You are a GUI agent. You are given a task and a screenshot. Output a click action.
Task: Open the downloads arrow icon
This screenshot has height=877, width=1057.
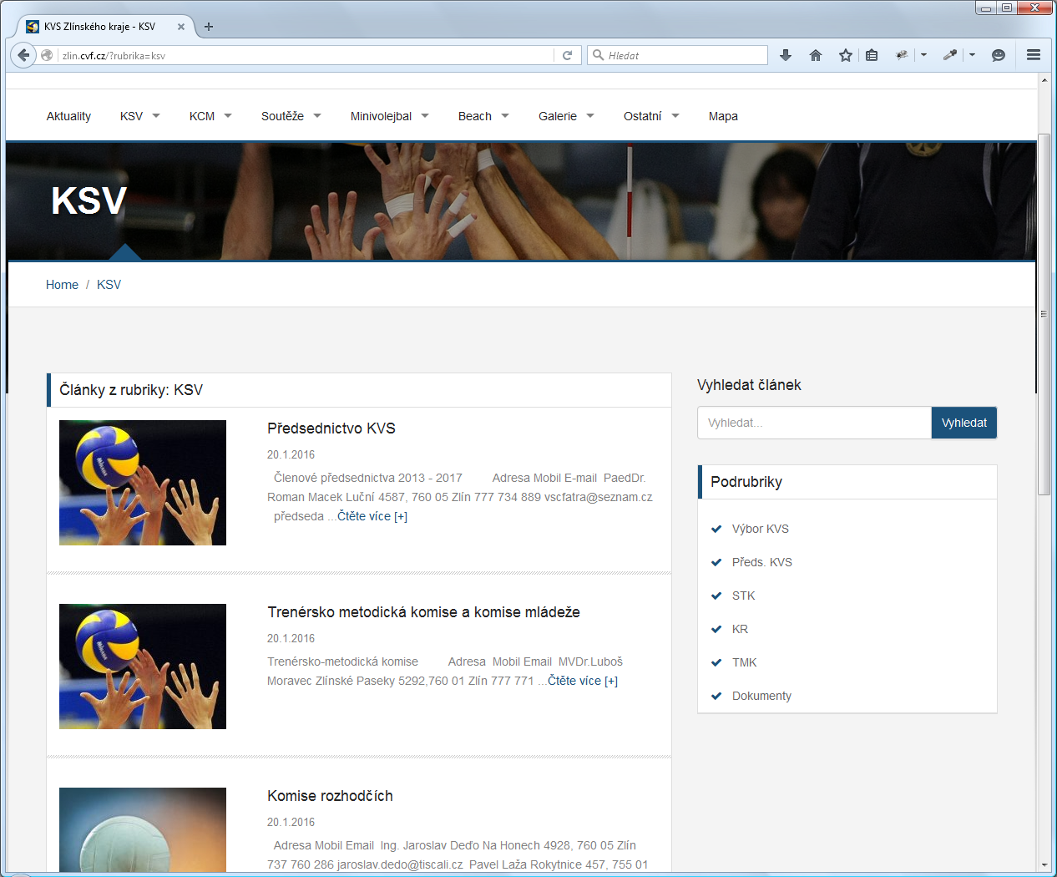[786, 55]
